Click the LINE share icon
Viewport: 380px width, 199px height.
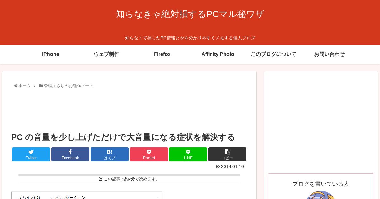pos(188,152)
